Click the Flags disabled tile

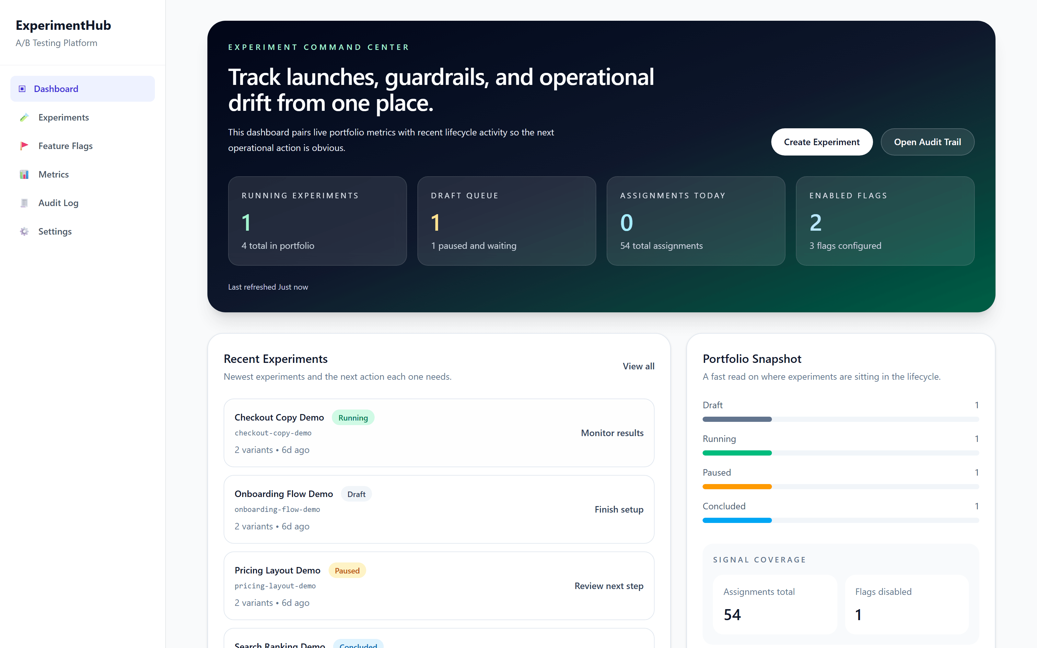pyautogui.click(x=907, y=604)
